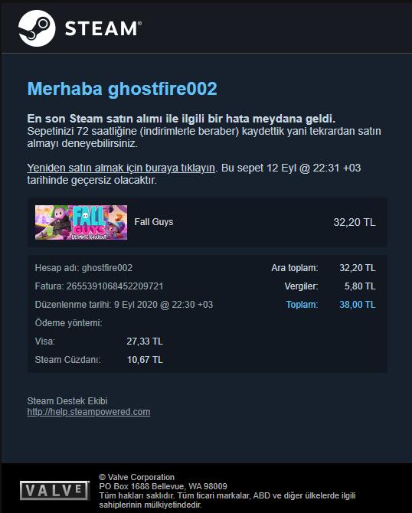412x513 pixels.
Task: Open the 'Yeniden satın almak için buraya tıklayın' link
Action: tap(121, 168)
